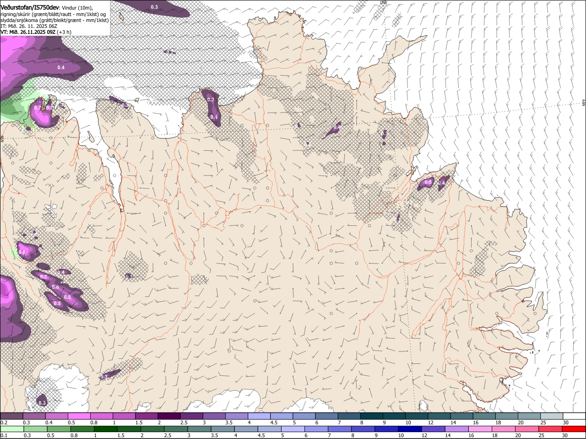Image resolution: width=586 pixels, height=439 pixels.
Task: Select bright pink upper swatch between 0.5 and 0.8
Action: pos(80,416)
